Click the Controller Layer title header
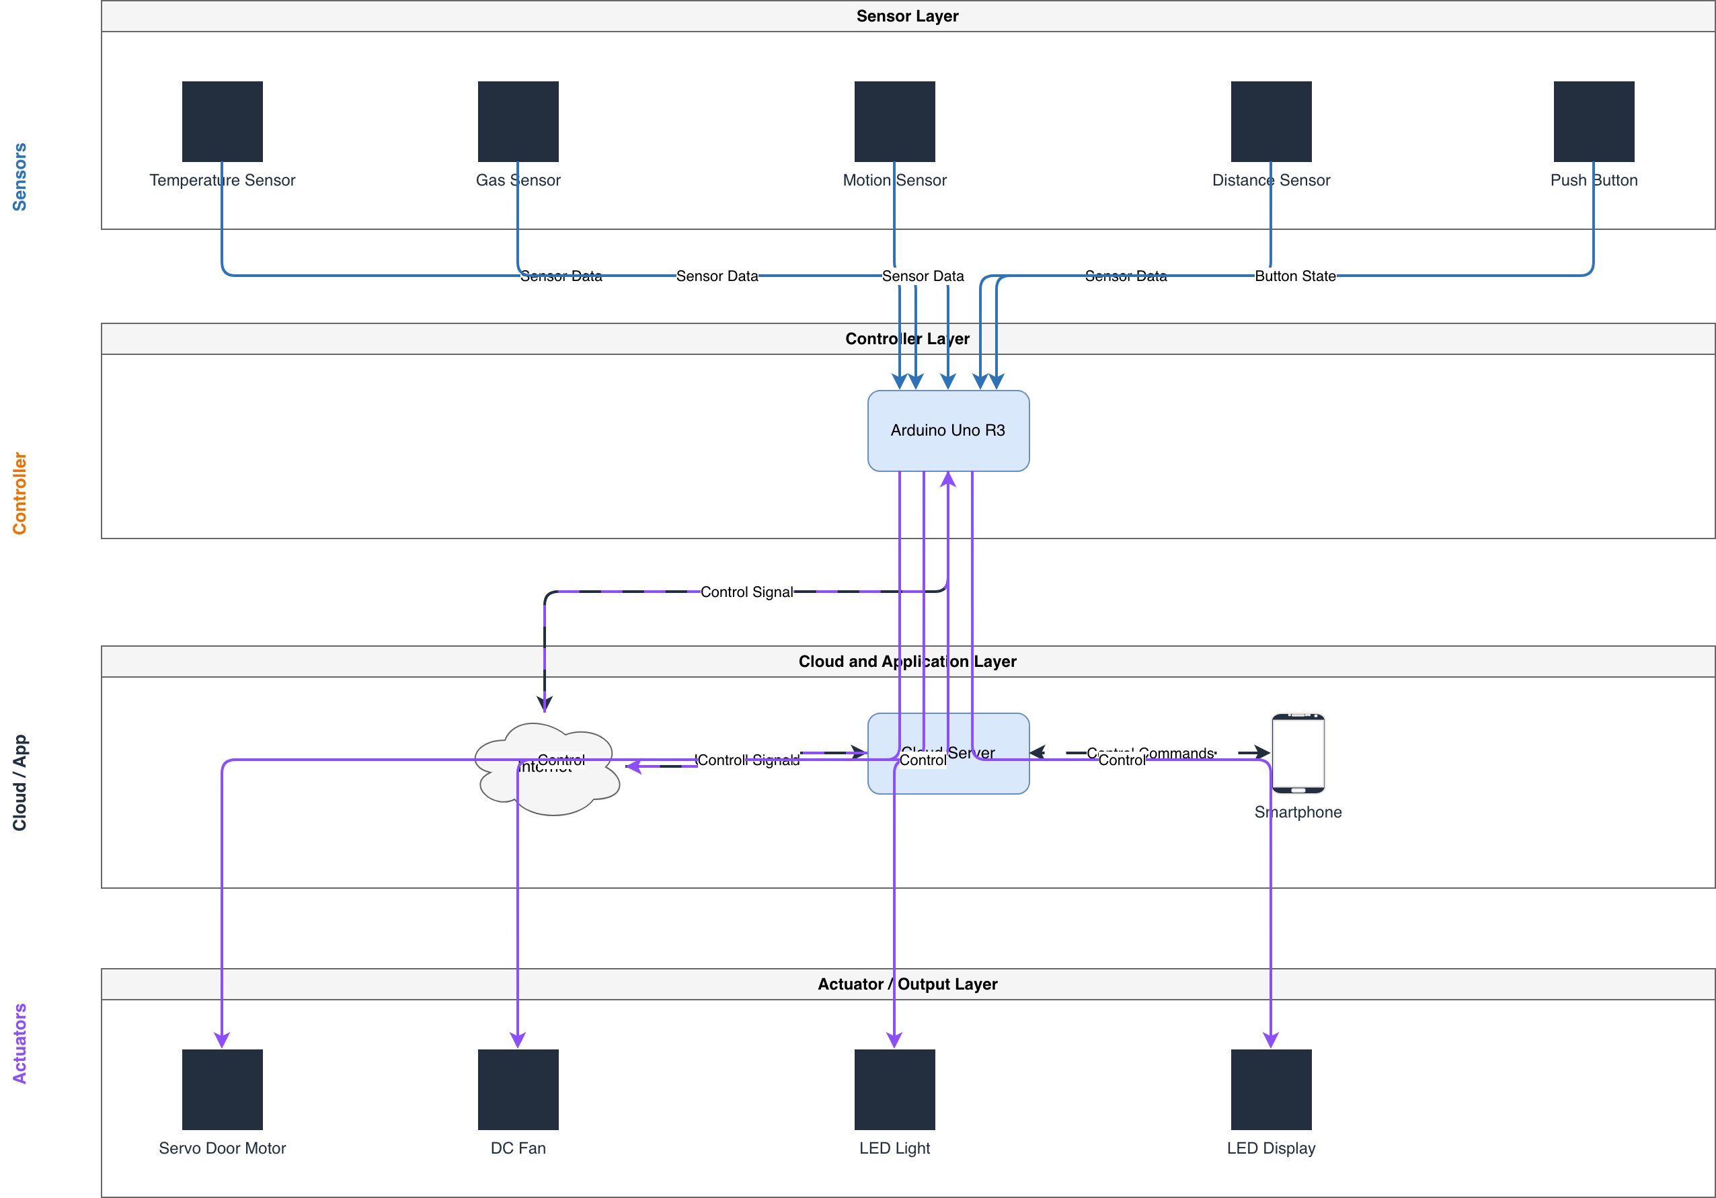 tap(907, 339)
